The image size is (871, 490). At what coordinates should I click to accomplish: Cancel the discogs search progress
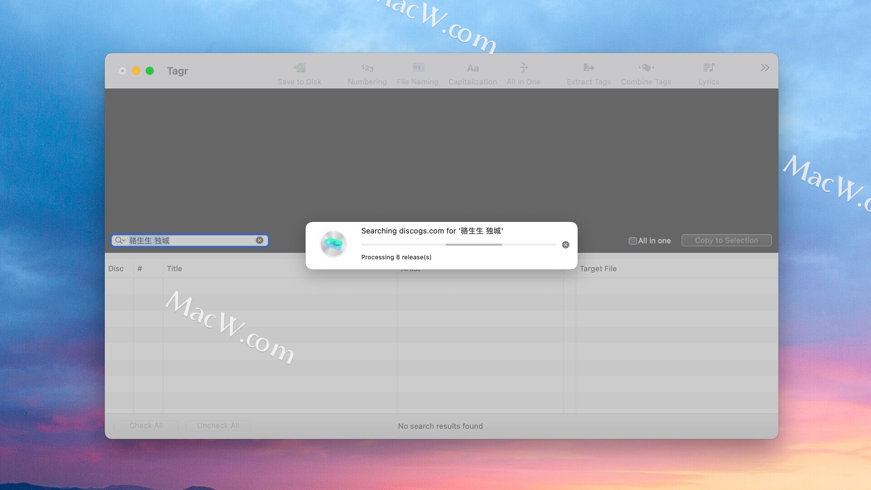[566, 245]
